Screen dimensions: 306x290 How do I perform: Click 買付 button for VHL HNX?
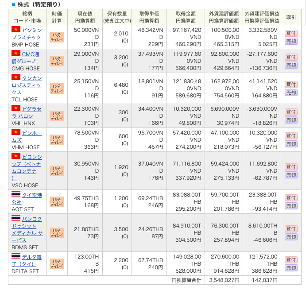[291, 112]
